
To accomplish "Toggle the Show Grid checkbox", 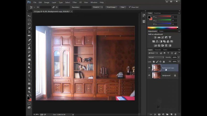I will point(129,7).
